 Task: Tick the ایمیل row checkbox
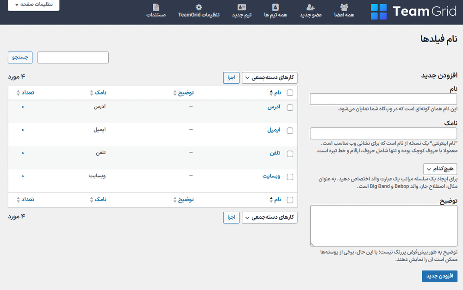click(x=290, y=131)
